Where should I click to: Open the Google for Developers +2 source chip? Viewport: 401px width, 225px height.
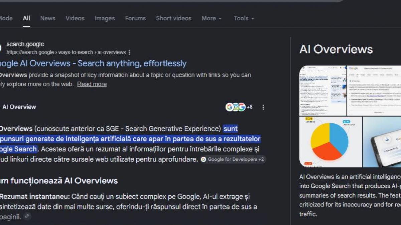tap(233, 159)
